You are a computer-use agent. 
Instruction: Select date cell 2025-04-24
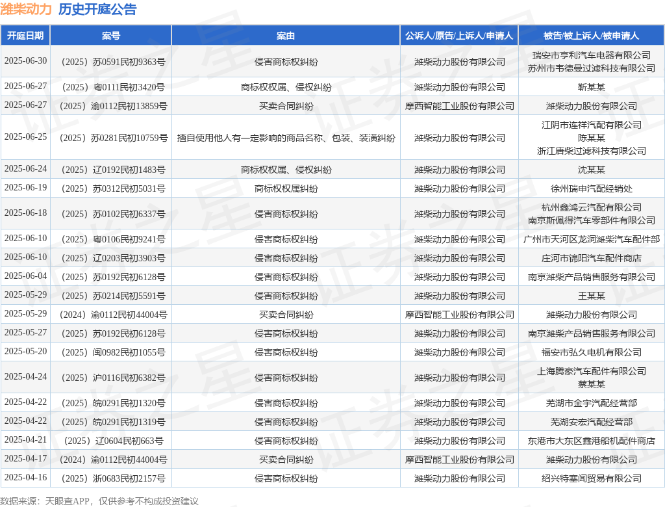(x=25, y=376)
